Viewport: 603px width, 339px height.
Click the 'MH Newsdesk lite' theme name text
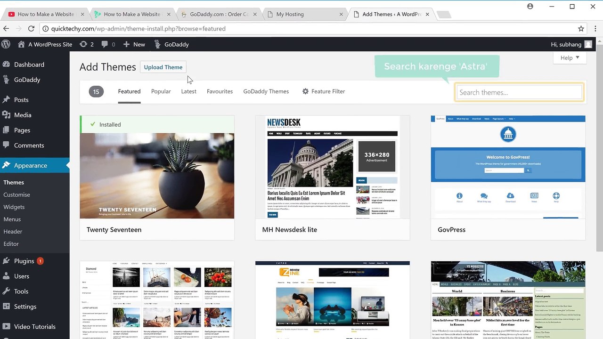[x=290, y=229]
